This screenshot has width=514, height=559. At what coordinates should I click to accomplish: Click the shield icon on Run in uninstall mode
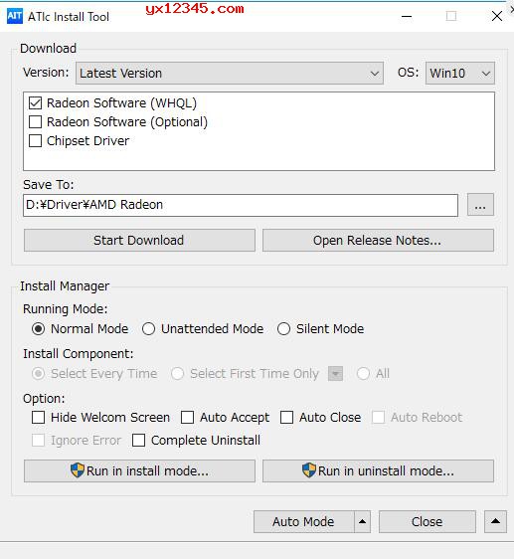tap(309, 470)
